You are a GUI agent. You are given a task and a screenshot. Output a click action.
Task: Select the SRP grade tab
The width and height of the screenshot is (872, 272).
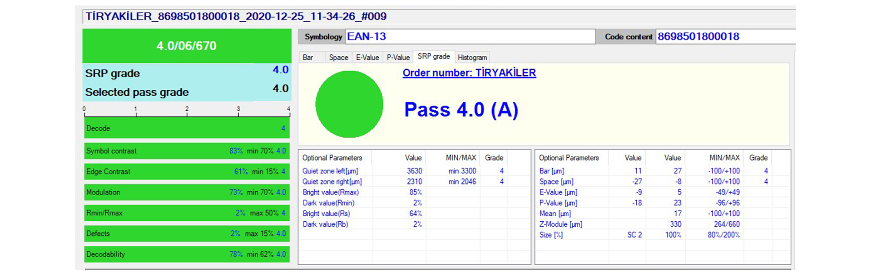tap(434, 56)
